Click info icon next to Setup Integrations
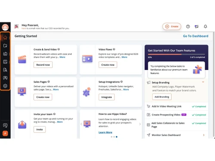The width and height of the screenshot is (215, 161). (122, 82)
